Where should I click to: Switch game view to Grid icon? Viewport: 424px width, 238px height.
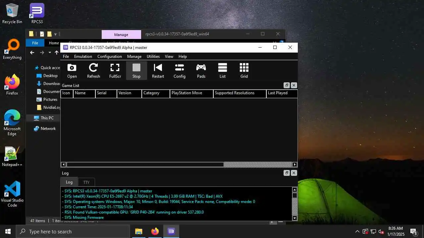click(x=244, y=71)
